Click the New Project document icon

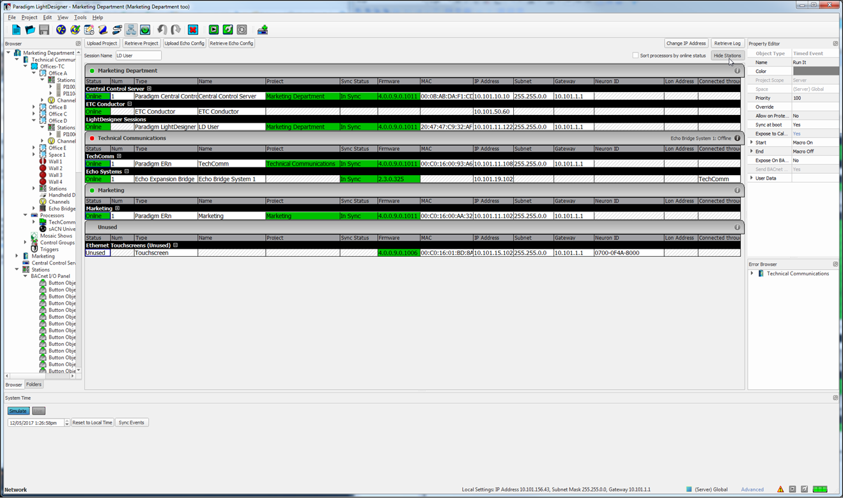16,29
